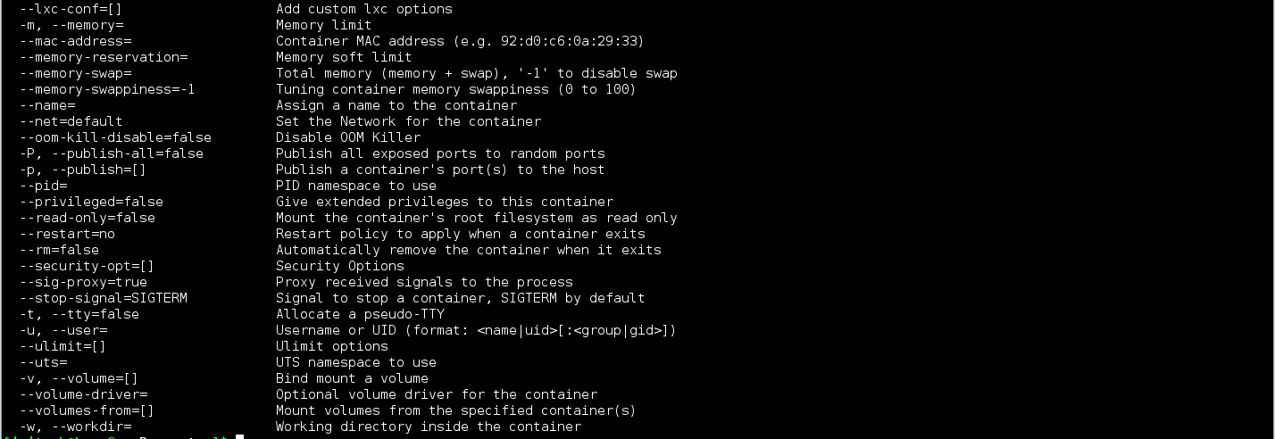The height and width of the screenshot is (439, 1275).
Task: Click the --volumes-from=[] flag
Action: pyautogui.click(x=87, y=410)
